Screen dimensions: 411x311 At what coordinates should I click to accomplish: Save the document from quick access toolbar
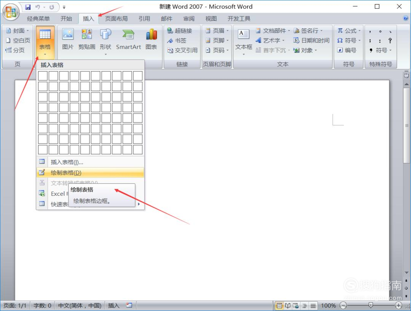click(x=28, y=7)
